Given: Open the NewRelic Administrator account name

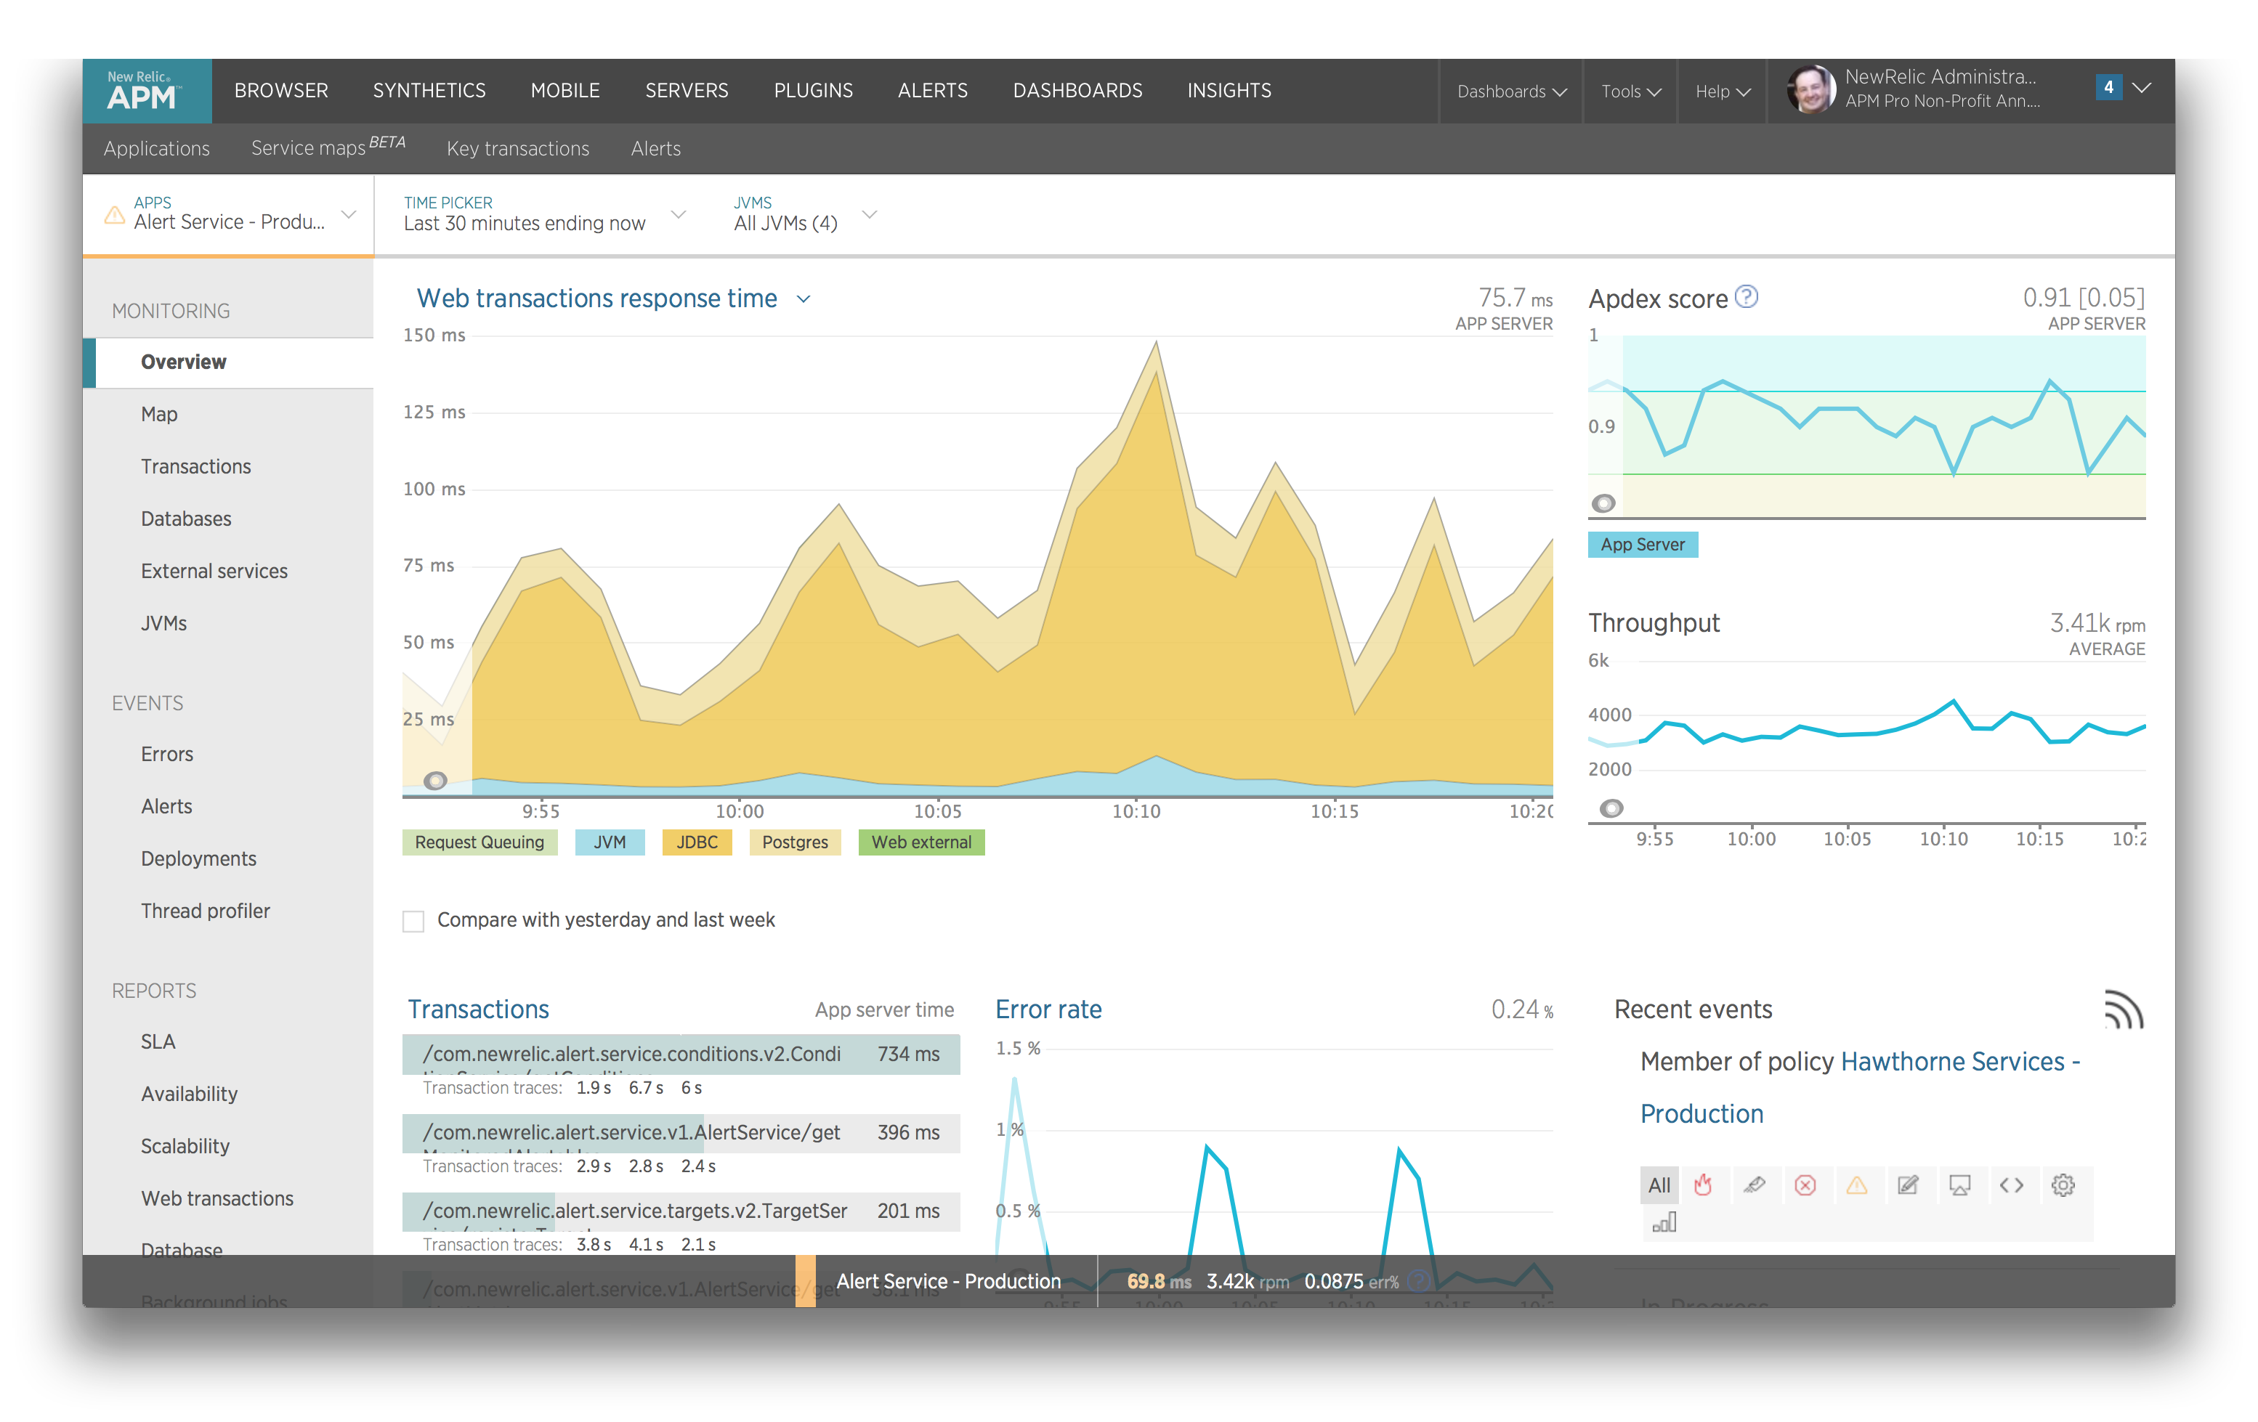Looking at the screenshot, I should click(x=1940, y=77).
